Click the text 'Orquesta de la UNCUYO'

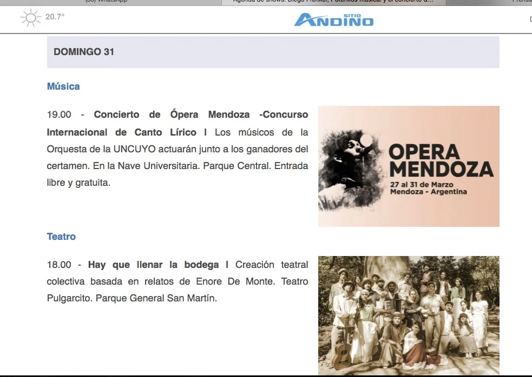point(101,149)
